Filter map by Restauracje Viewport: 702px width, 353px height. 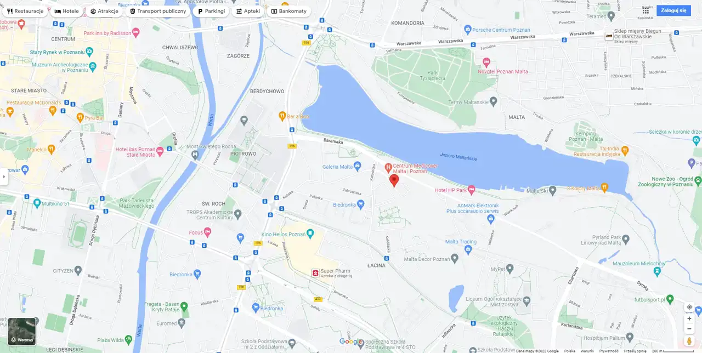tap(25, 11)
